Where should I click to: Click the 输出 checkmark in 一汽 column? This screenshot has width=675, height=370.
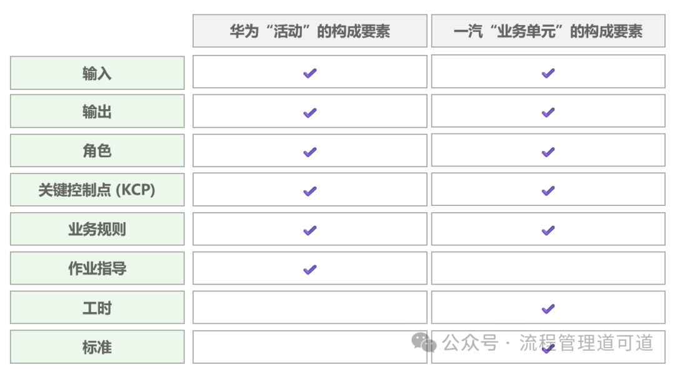click(x=548, y=112)
